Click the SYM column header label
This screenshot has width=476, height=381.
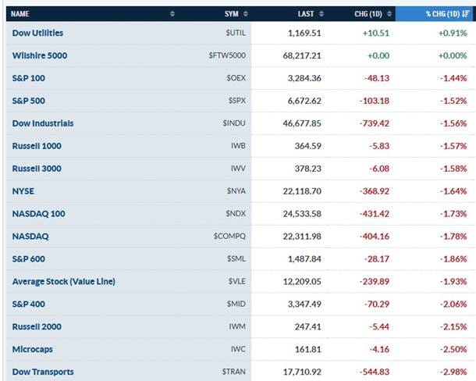click(232, 14)
